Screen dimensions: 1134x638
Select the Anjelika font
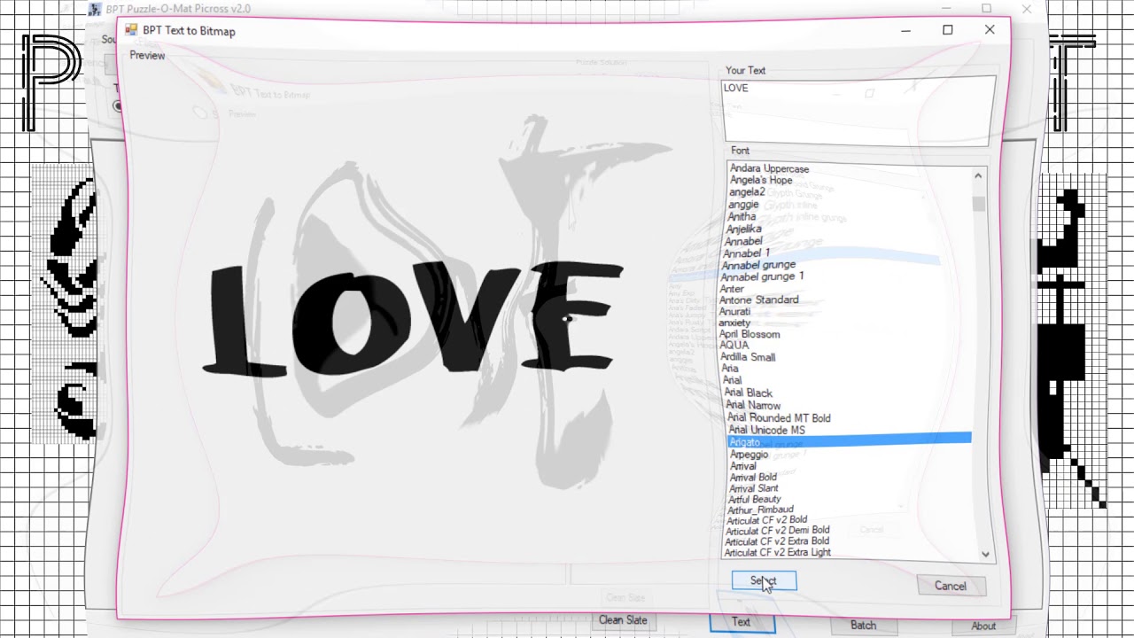tap(743, 229)
